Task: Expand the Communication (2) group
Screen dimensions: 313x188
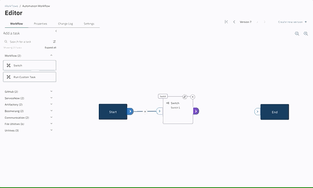Action: click(x=51, y=117)
